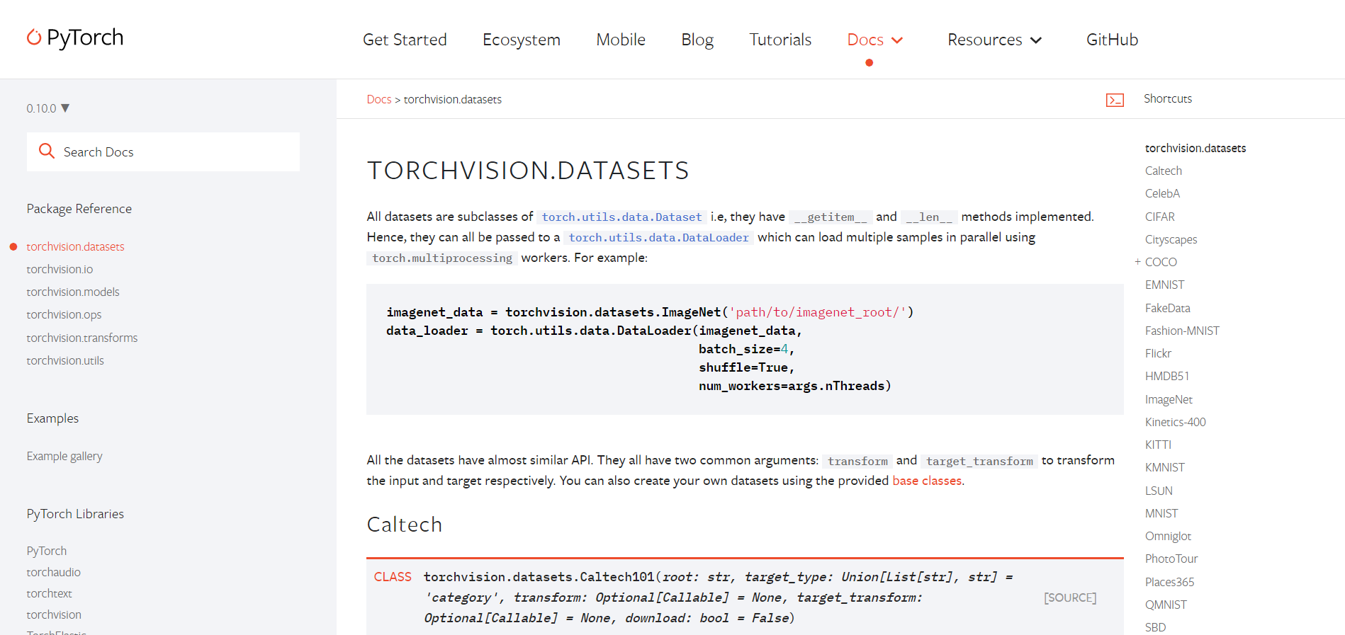Click the search magnifier icon

coord(47,151)
